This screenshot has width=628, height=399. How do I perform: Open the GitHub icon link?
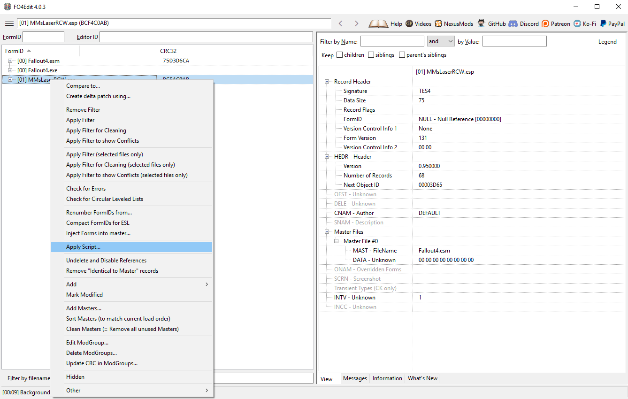click(482, 23)
